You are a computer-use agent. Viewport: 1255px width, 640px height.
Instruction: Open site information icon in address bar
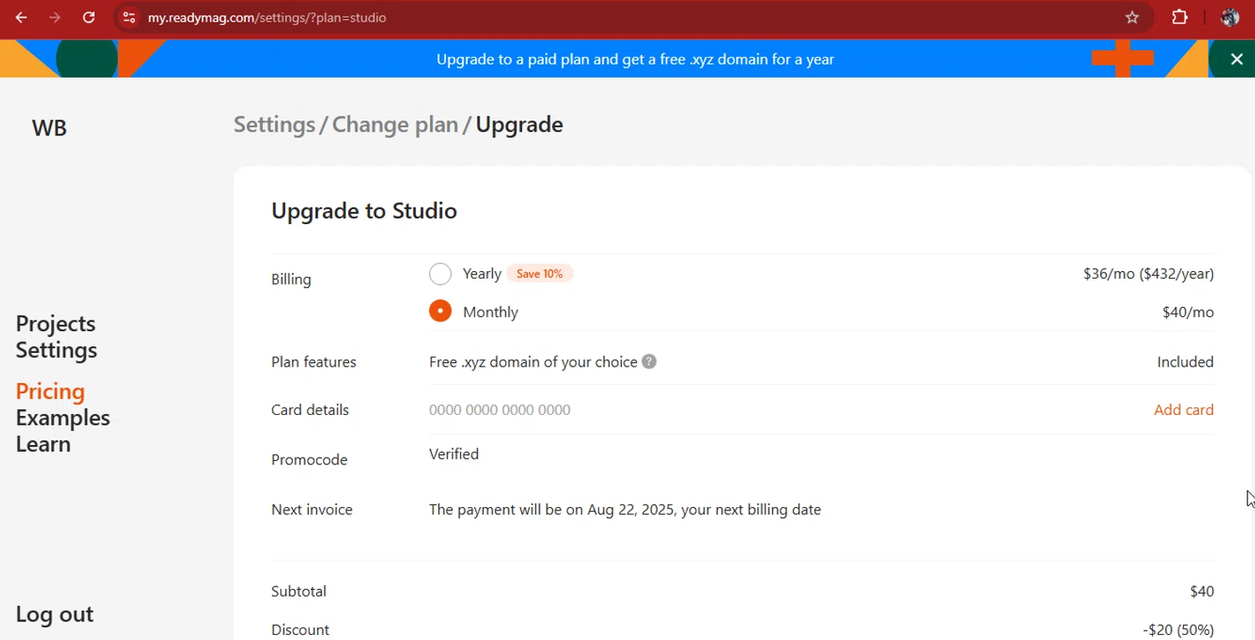128,18
